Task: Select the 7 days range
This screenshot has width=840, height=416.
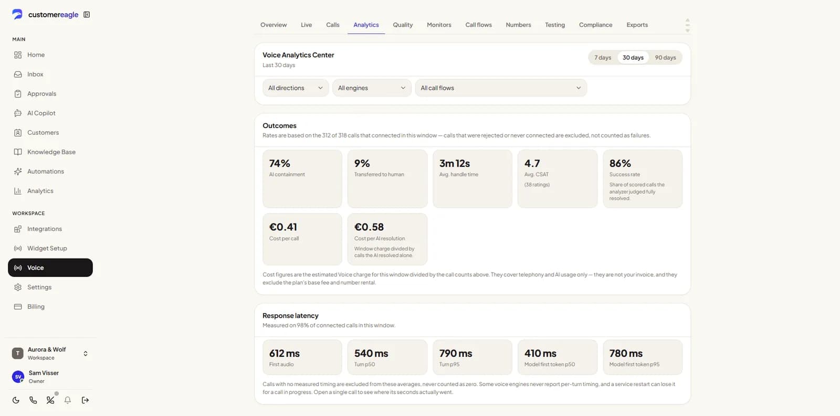Action: 603,58
